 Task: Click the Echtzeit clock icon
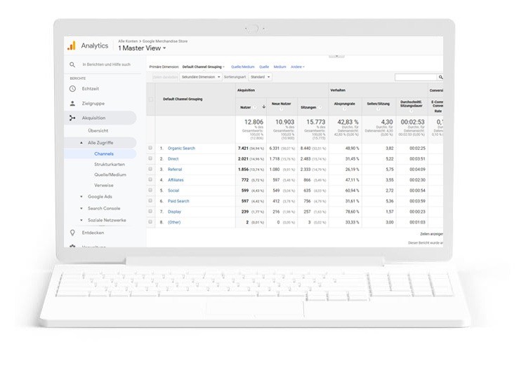pyautogui.click(x=72, y=89)
